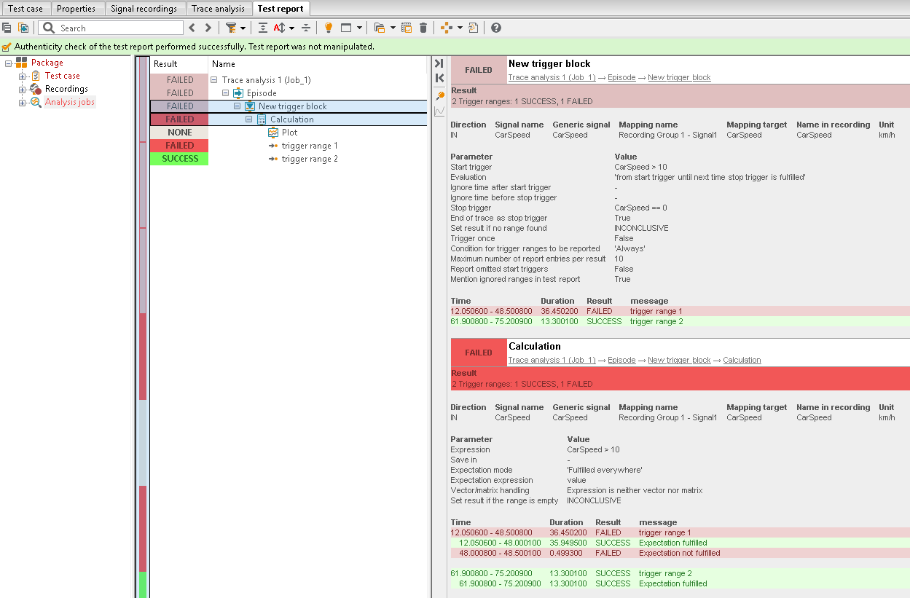Collapse the Episode tree node

[226, 93]
